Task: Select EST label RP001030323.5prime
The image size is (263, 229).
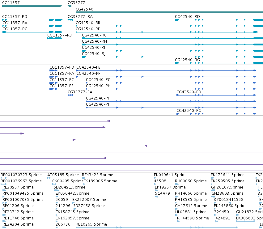Action: pyautogui.click(x=21, y=175)
